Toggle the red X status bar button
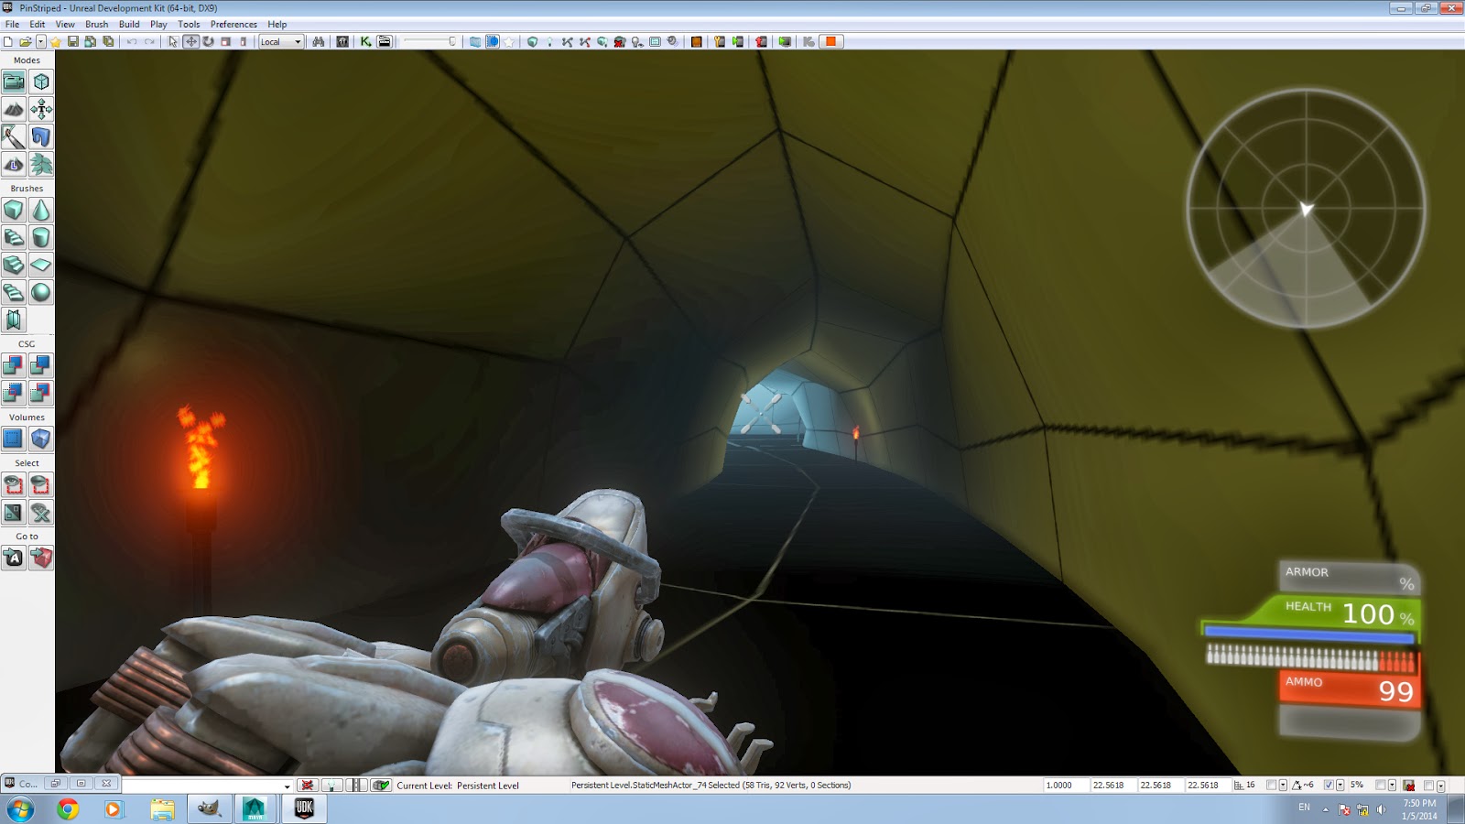 (x=308, y=786)
